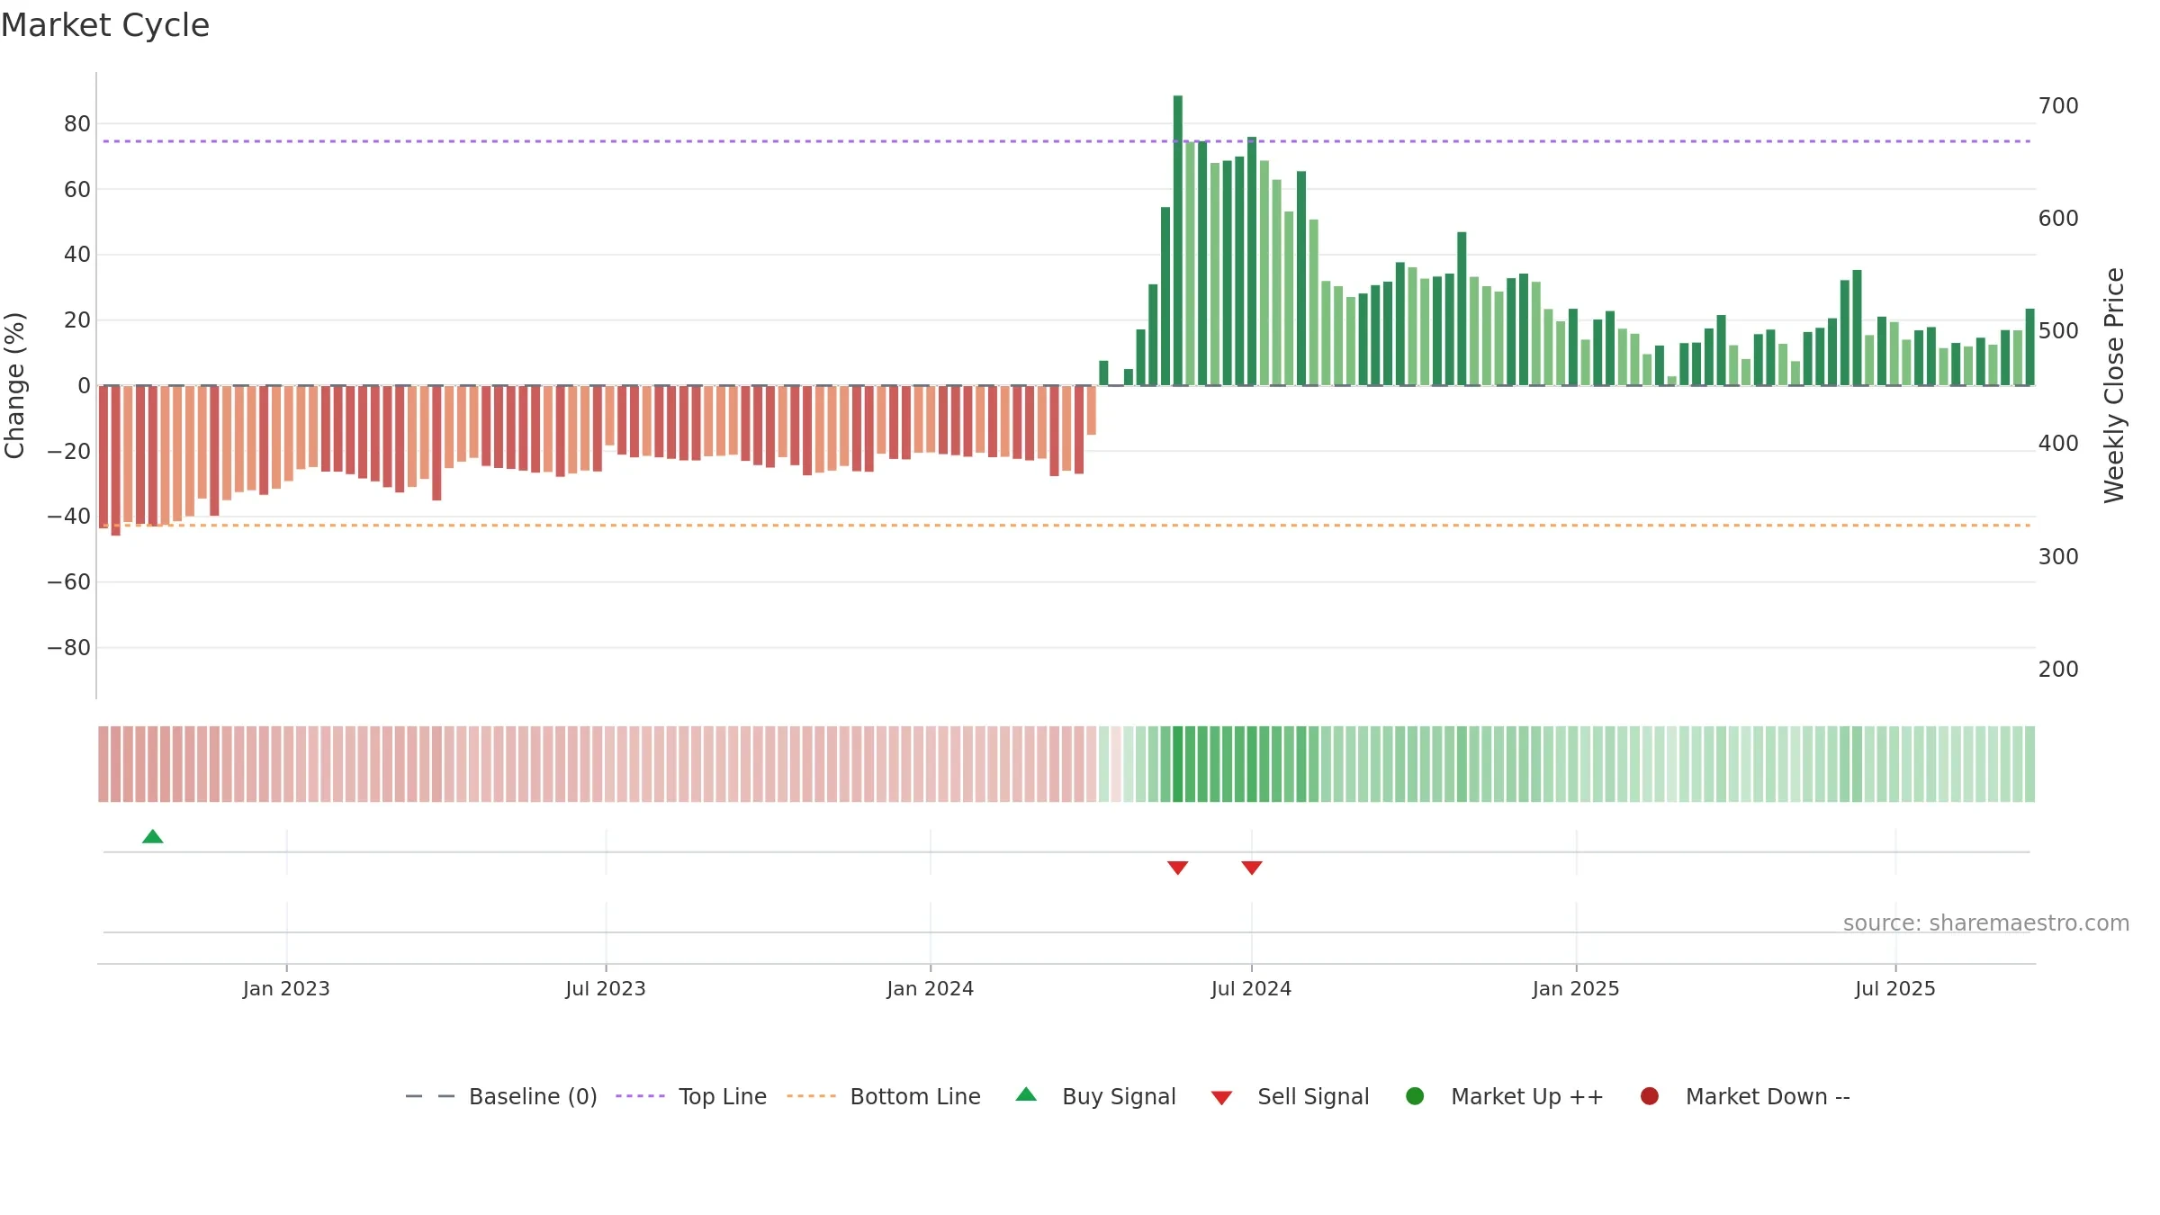
Task: Click the 700 tick on the right axis
Action: (2058, 106)
